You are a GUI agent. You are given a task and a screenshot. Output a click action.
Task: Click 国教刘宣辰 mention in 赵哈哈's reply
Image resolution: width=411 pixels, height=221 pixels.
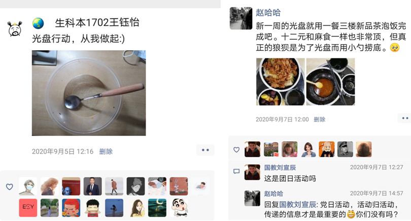point(297,204)
